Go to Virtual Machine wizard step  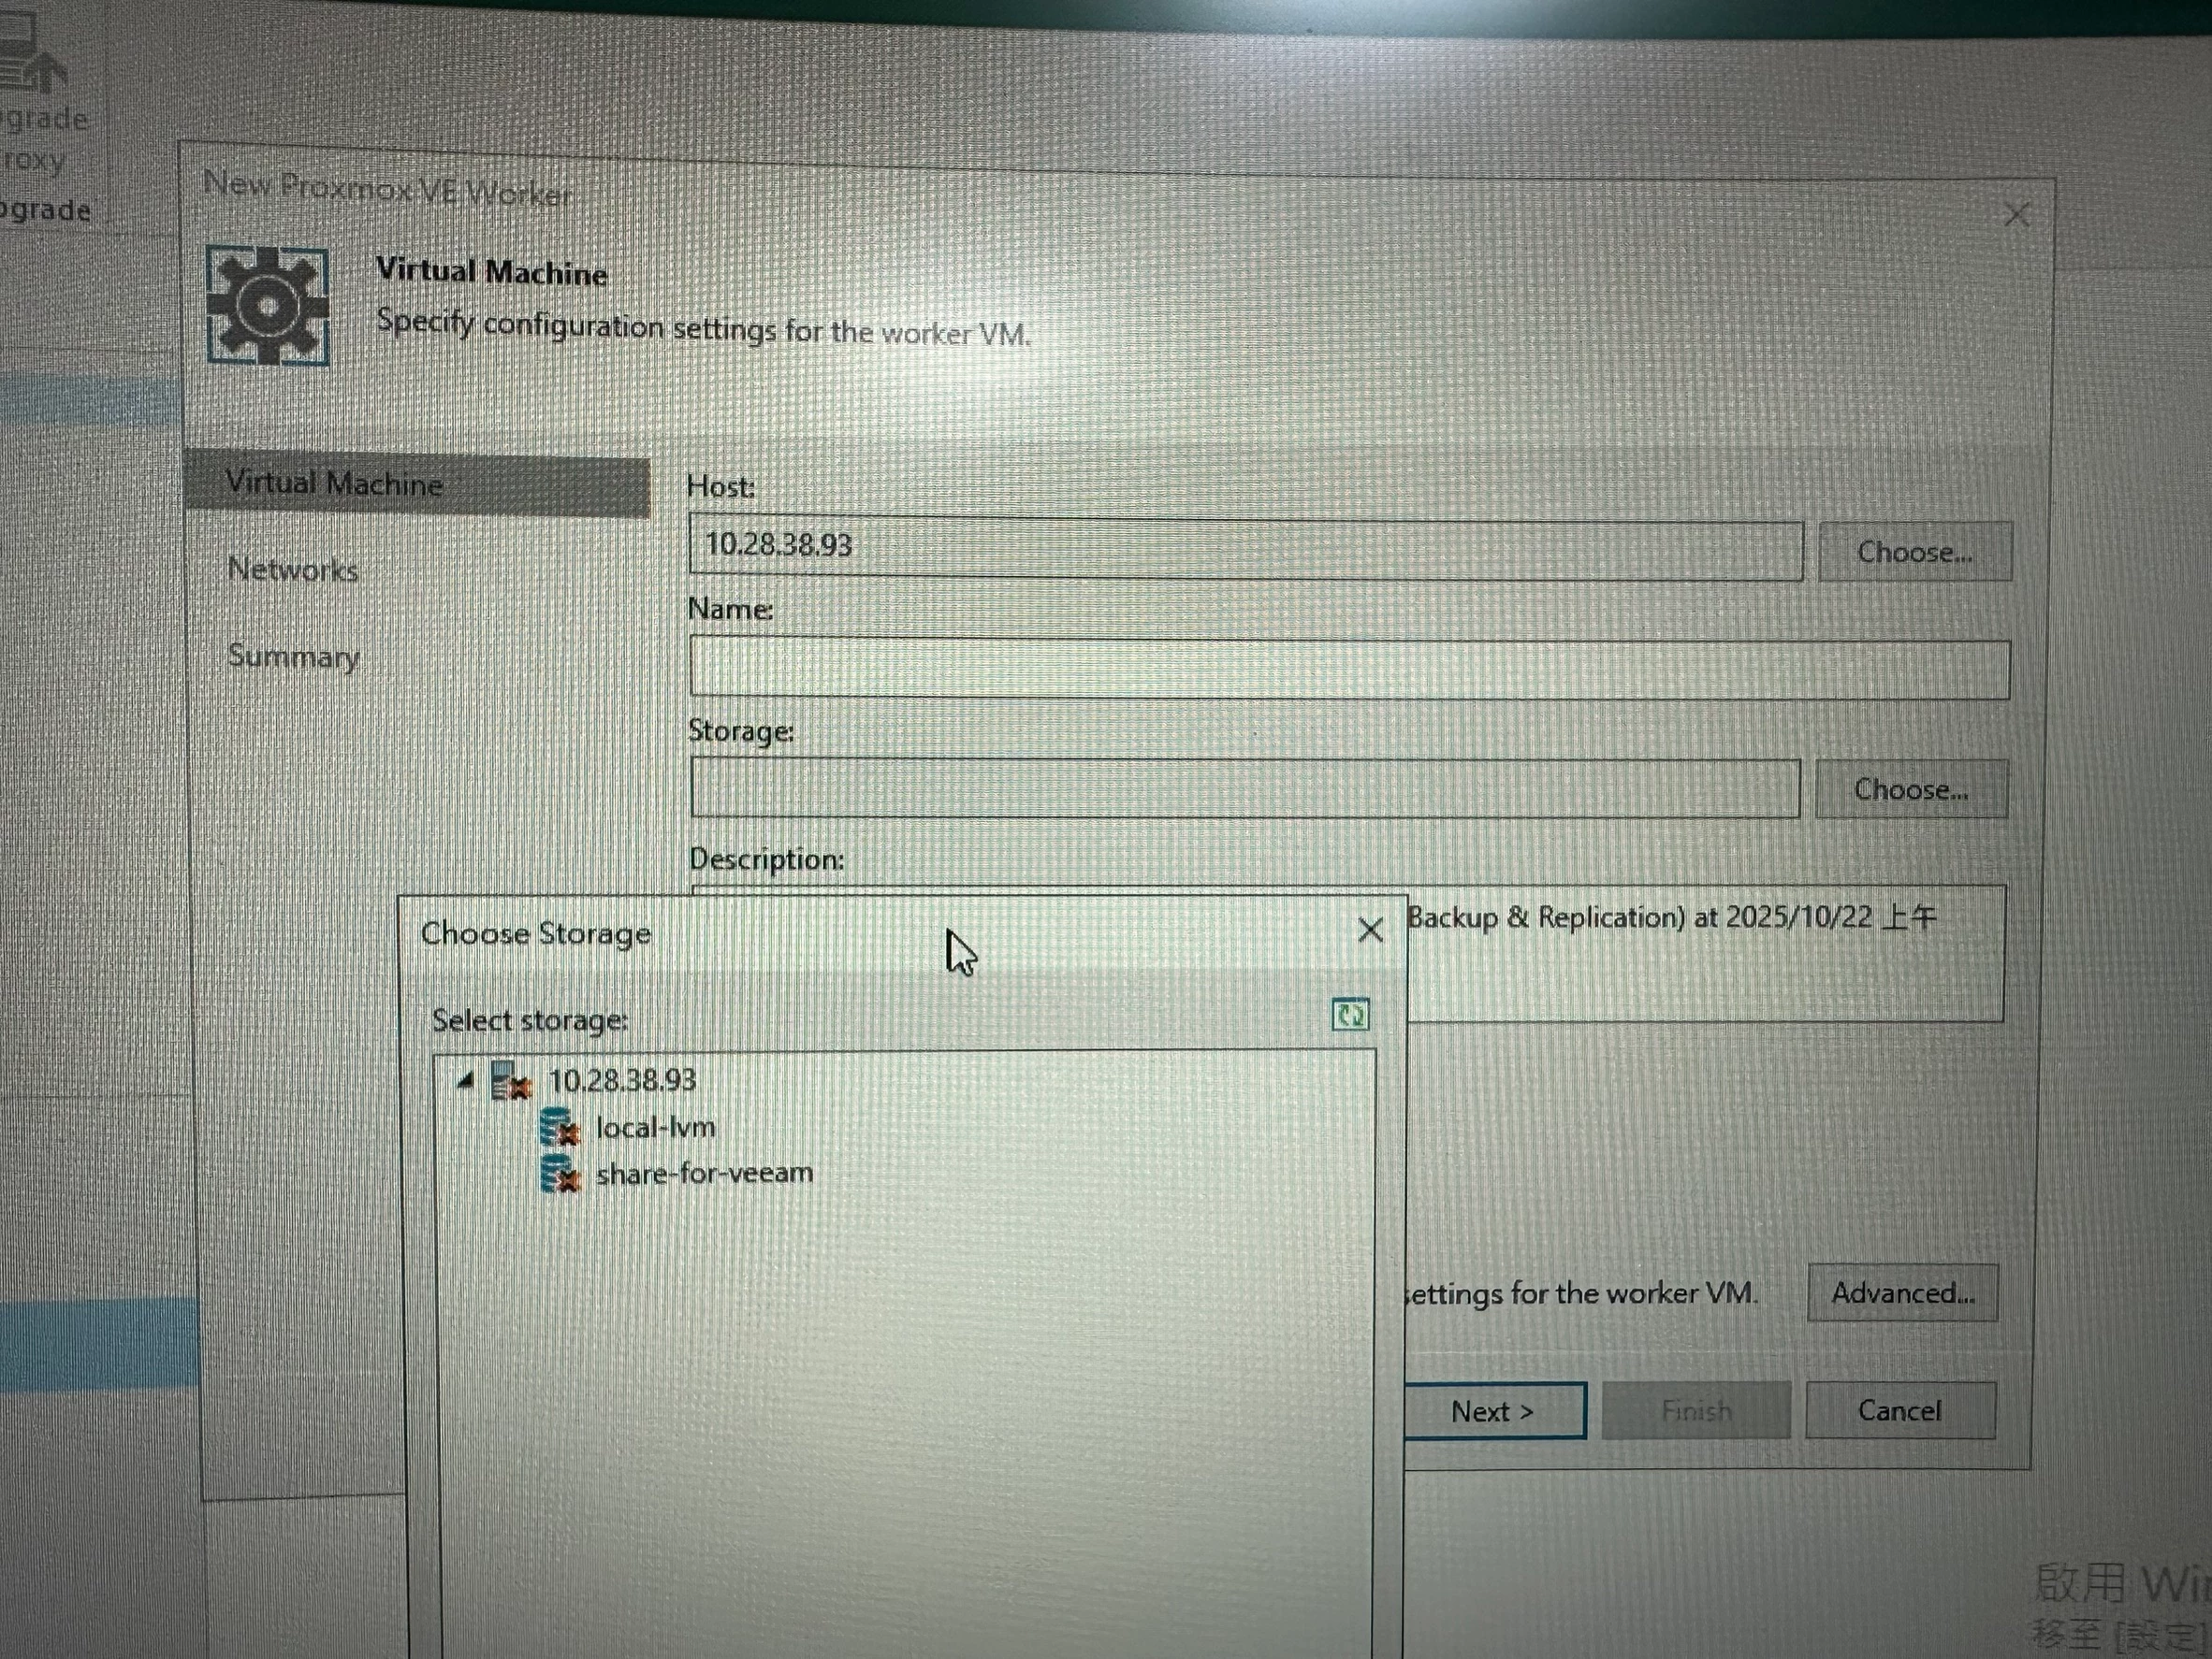coord(334,484)
